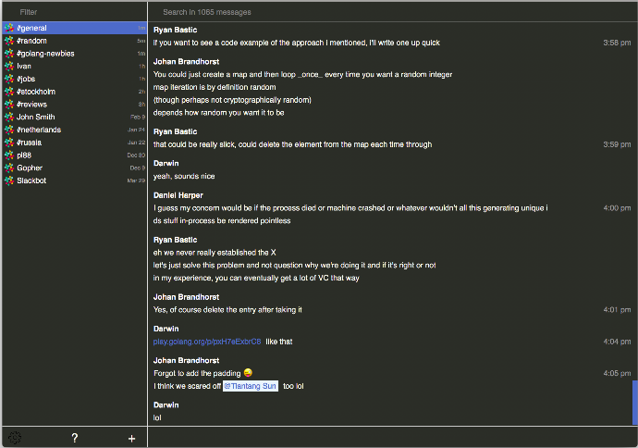
Task: Open the conversation with Ivan
Action: point(24,67)
